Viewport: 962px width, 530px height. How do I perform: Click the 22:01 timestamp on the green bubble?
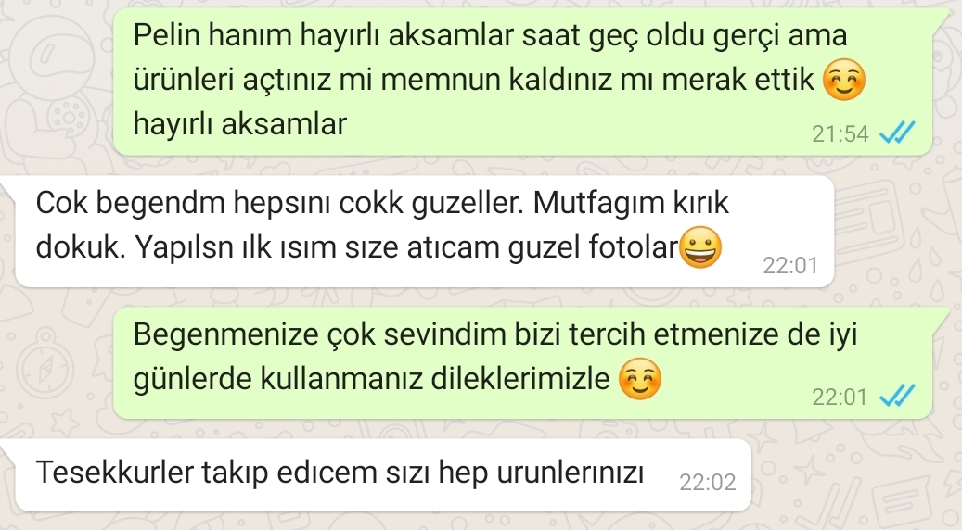coord(840,397)
